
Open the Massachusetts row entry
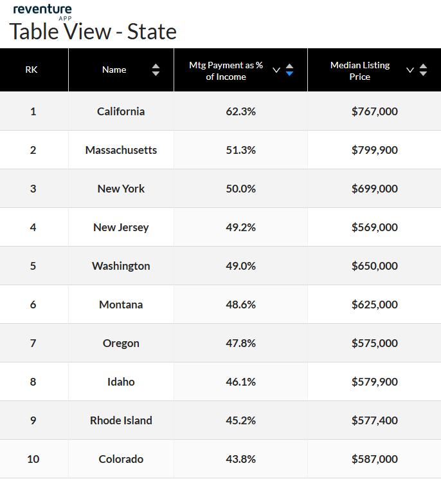(121, 150)
